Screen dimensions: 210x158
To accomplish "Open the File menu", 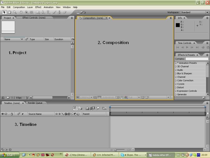I will [3, 7].
